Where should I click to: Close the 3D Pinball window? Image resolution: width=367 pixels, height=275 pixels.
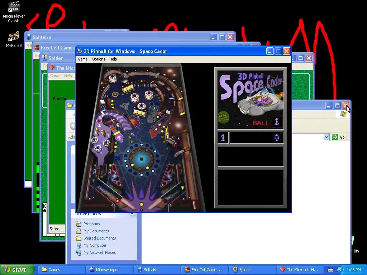[x=286, y=51]
